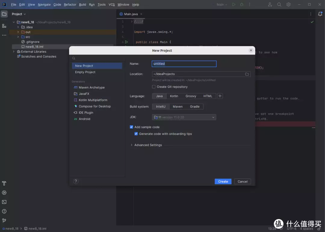325x232 pixels.
Task: Open Code With Me user icon
Action: coord(270,4)
